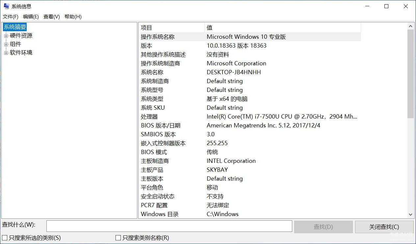Open the 帮助(H) menu
The height and width of the screenshot is (244, 416).
[x=73, y=17]
